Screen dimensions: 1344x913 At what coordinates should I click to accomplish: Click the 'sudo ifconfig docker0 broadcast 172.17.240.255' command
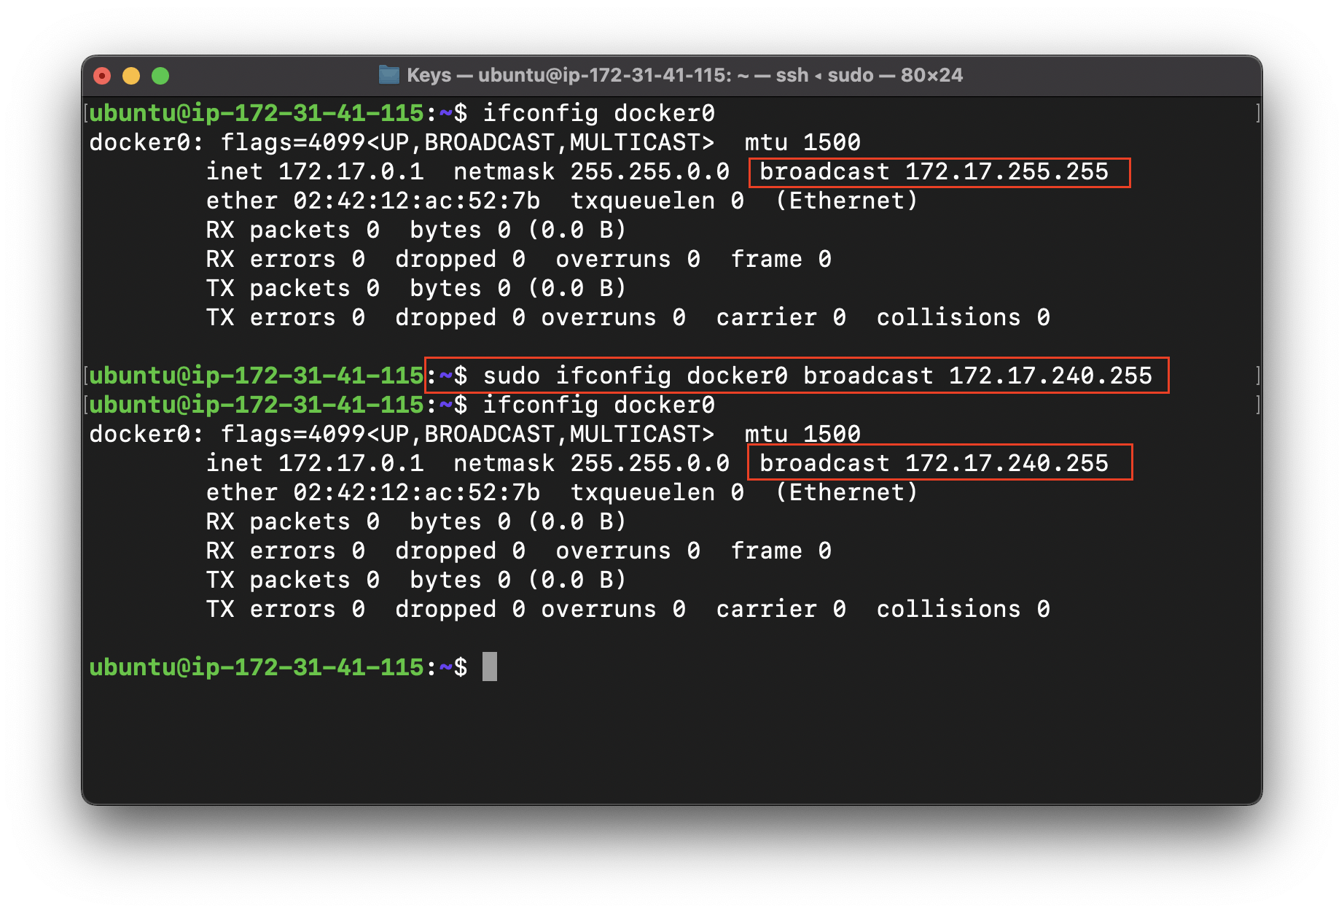(x=817, y=376)
